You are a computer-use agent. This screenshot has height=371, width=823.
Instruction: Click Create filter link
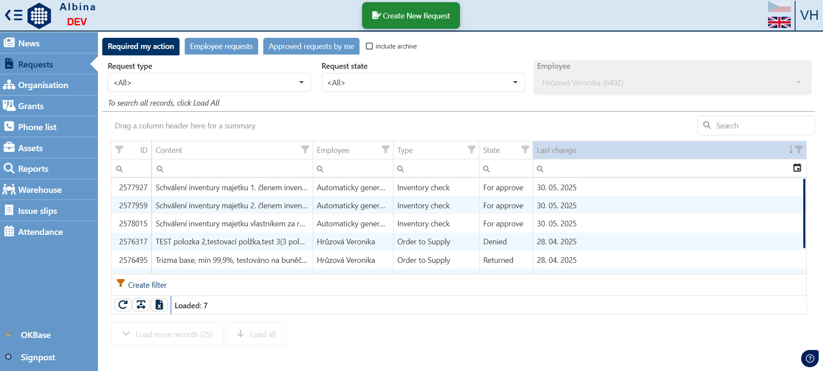(x=147, y=285)
